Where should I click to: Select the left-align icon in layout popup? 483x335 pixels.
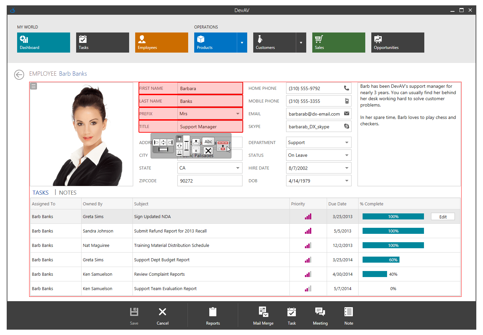tap(156, 142)
